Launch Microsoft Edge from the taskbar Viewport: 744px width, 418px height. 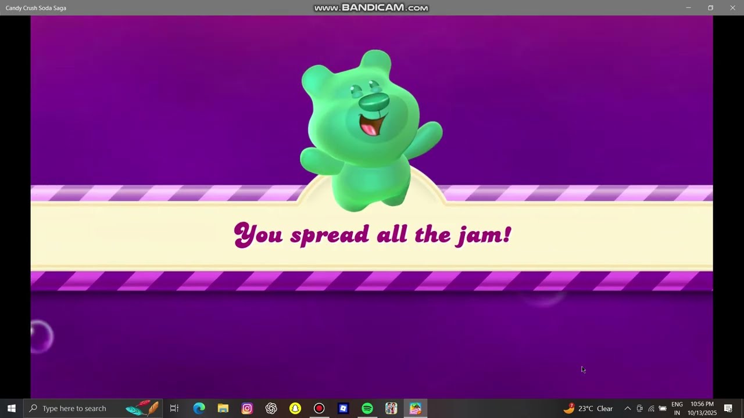point(199,408)
